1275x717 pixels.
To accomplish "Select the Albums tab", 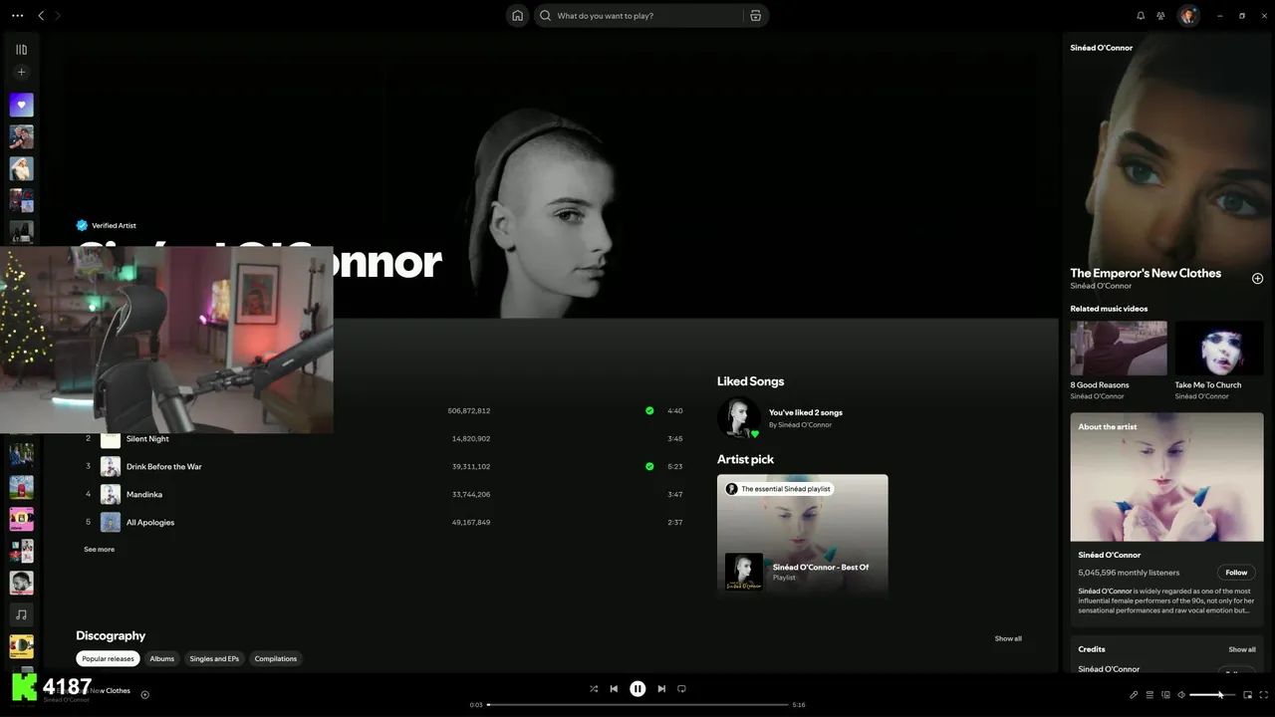I will 161,659.
